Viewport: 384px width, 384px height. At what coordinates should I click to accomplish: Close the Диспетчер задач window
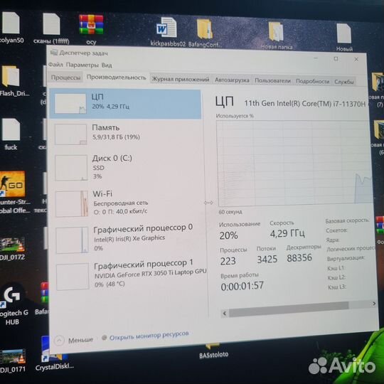click(x=356, y=59)
